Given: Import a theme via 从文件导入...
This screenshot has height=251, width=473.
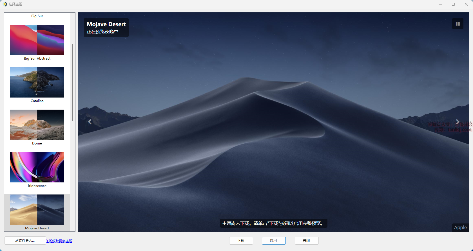Looking at the screenshot, I should tap(25, 241).
